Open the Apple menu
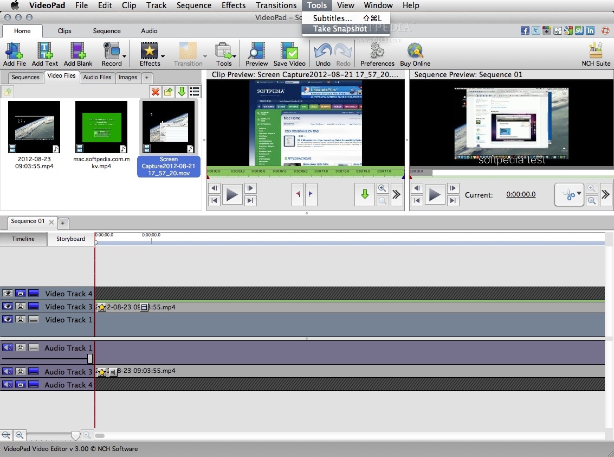The height and width of the screenshot is (457, 614). point(15,5)
